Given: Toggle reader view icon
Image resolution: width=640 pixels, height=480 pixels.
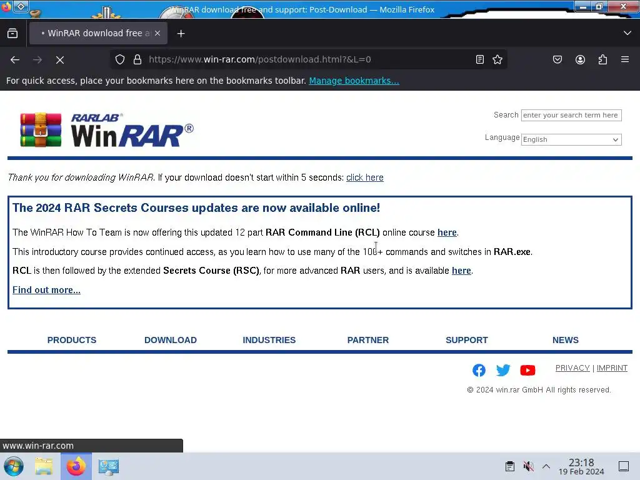Looking at the screenshot, I should 480,59.
